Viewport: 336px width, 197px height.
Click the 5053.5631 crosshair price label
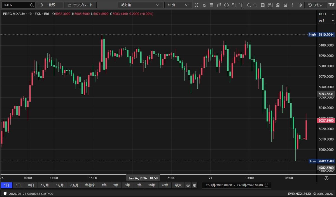[x=326, y=94]
